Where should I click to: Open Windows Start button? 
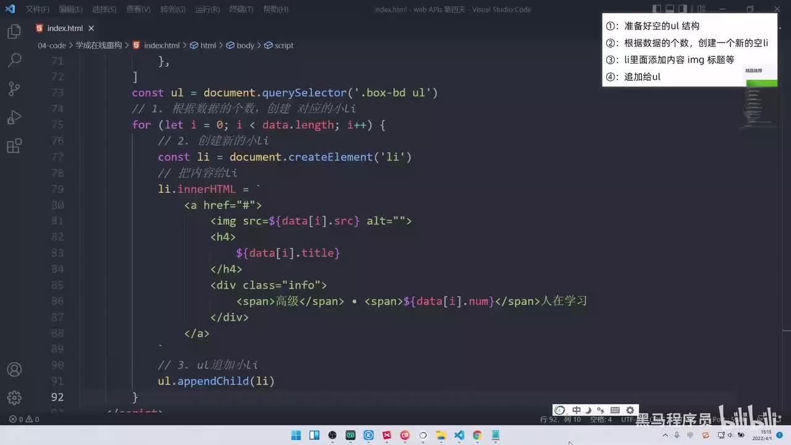click(x=296, y=435)
